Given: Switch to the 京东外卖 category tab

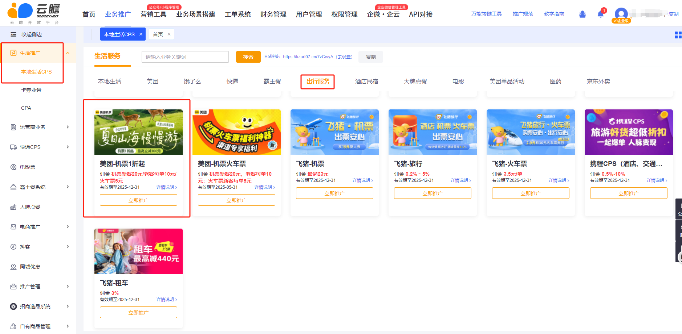Looking at the screenshot, I should pyautogui.click(x=598, y=82).
